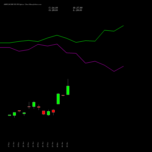The image size is (152, 152).
Task: Click the small green candlestick above 20 Nov
Action: pos(24,113)
